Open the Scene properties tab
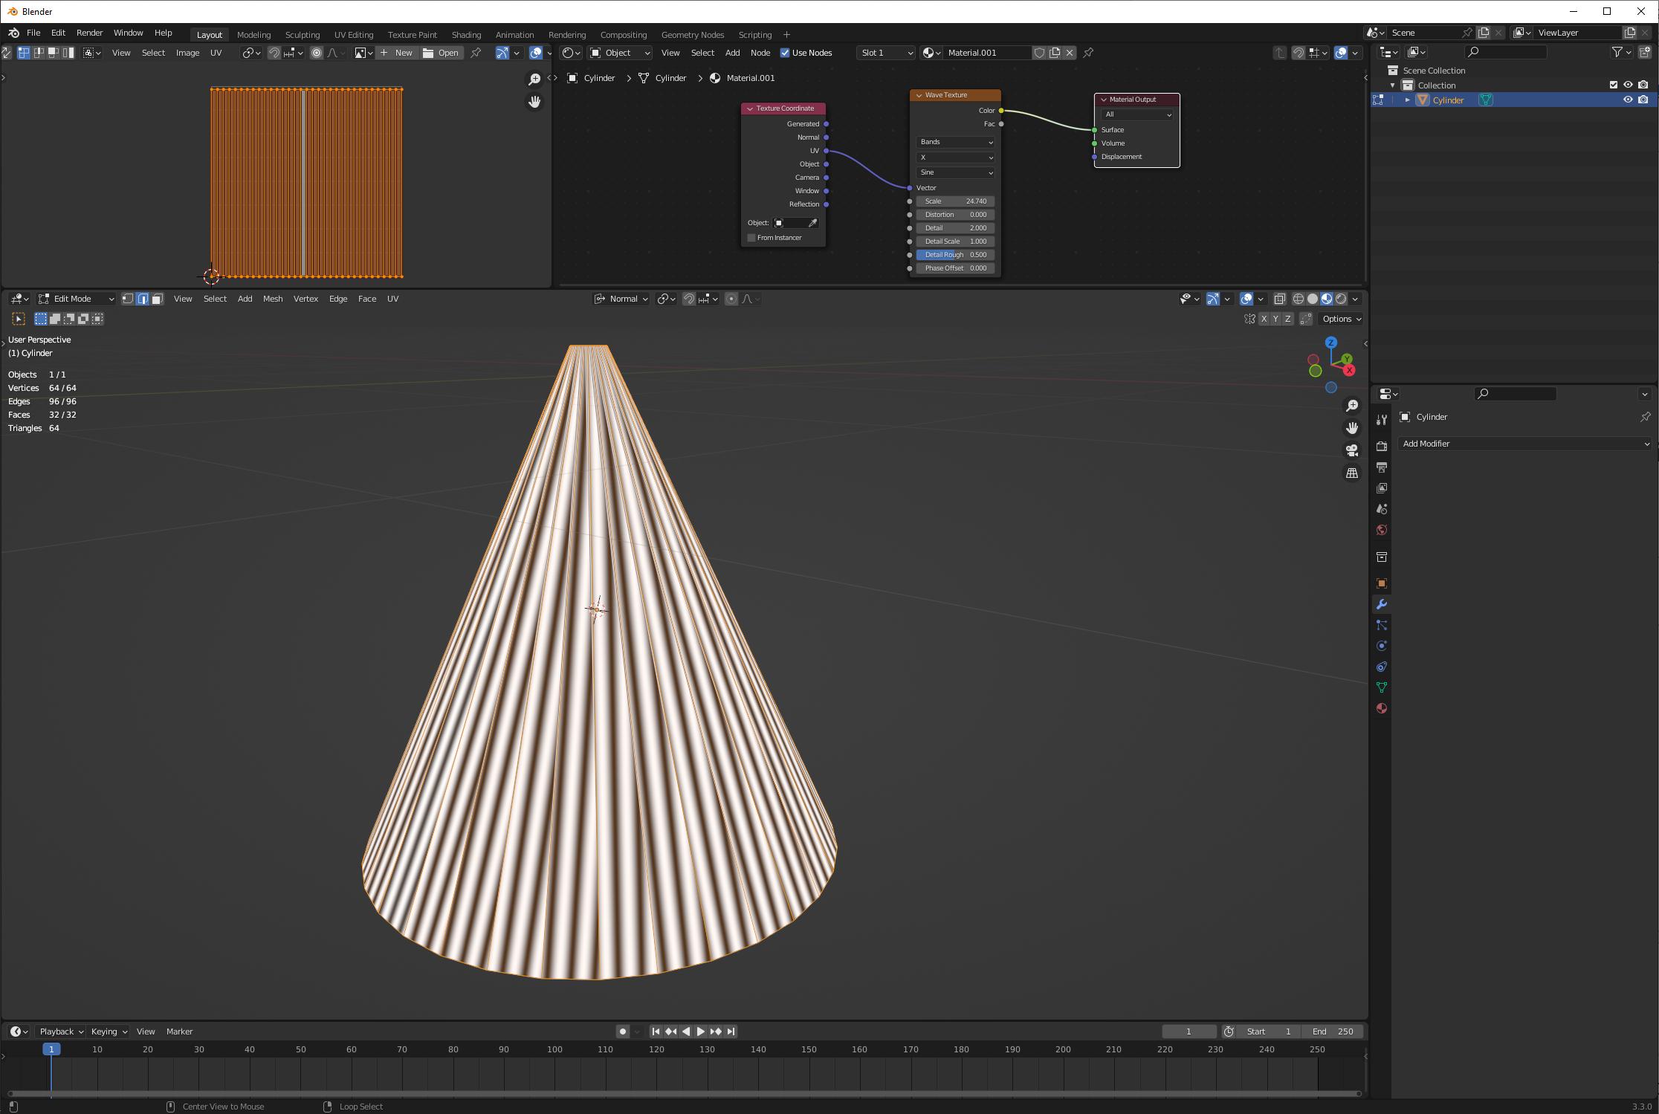The width and height of the screenshot is (1659, 1114). (1382, 509)
